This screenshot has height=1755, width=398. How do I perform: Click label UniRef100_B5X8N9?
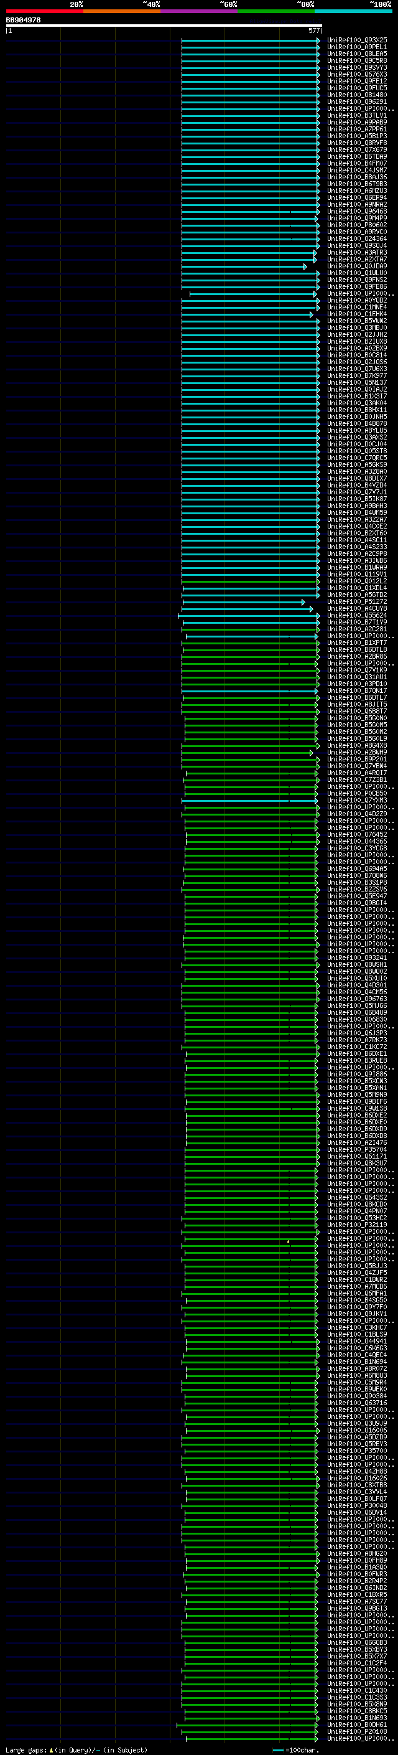357,1705
